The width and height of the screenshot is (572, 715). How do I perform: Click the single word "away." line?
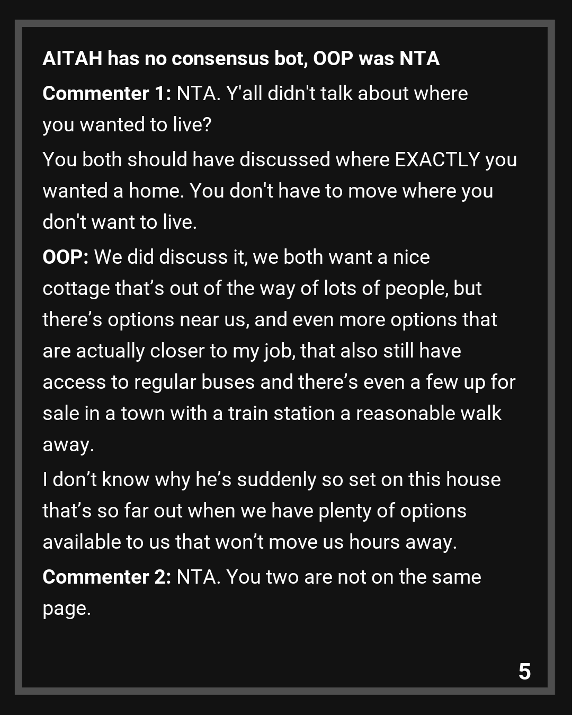click(x=68, y=445)
